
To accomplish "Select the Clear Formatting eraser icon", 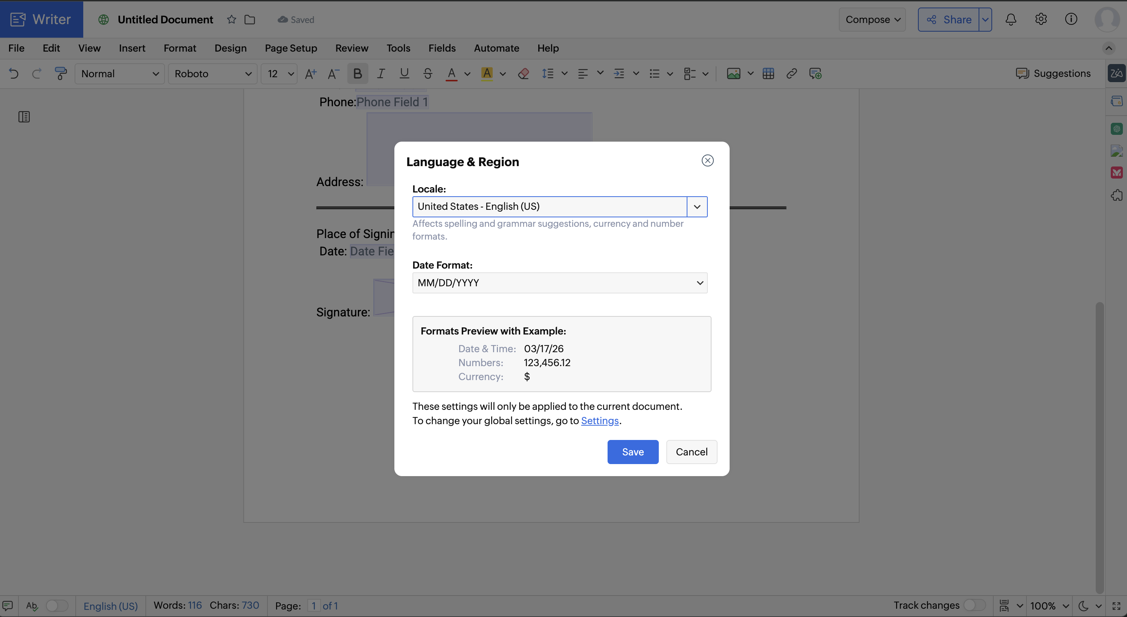I will pyautogui.click(x=523, y=73).
